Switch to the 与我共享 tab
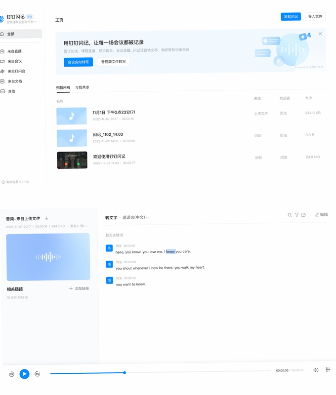Image resolution: width=336 pixels, height=395 pixels. click(82, 87)
